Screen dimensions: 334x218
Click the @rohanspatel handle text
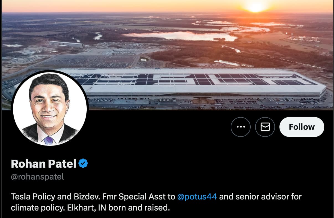(x=37, y=177)
